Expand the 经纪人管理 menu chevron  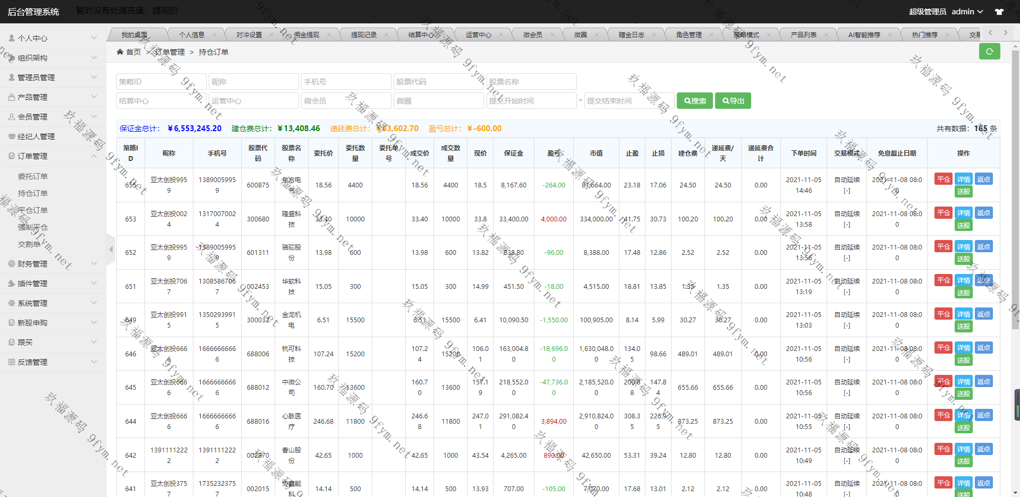94,136
